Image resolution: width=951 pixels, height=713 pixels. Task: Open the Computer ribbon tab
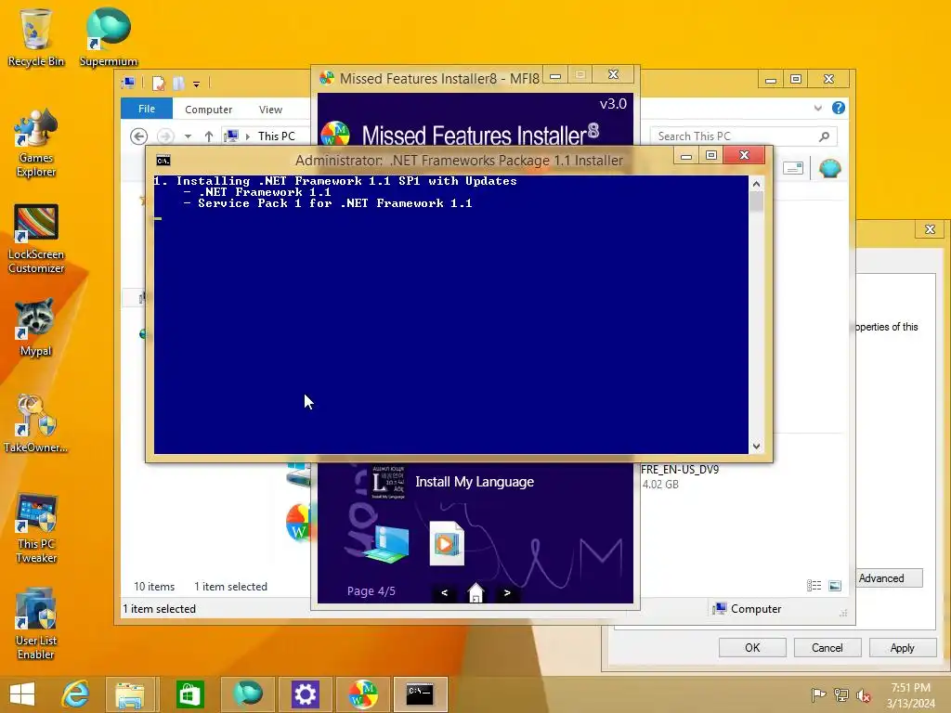tap(209, 110)
